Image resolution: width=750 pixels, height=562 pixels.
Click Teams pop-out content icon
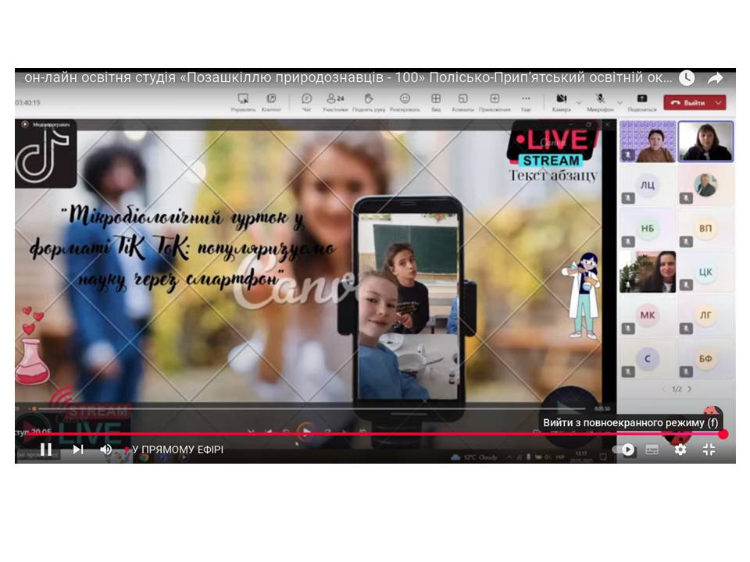[x=271, y=101]
